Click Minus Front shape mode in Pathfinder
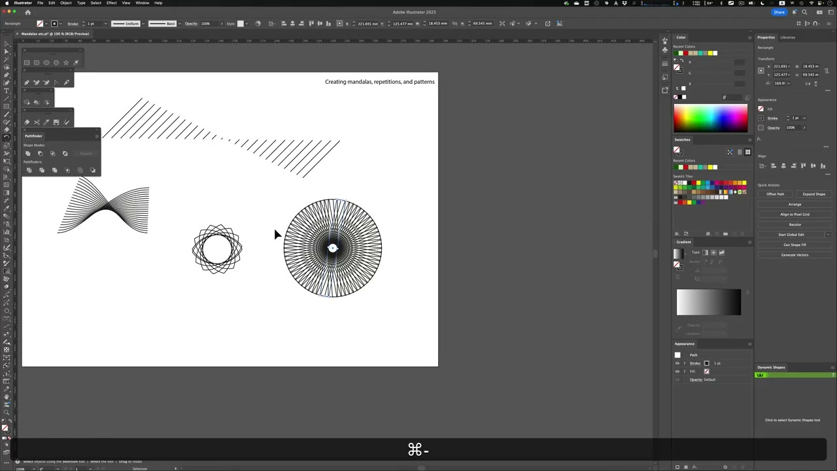 (40, 154)
